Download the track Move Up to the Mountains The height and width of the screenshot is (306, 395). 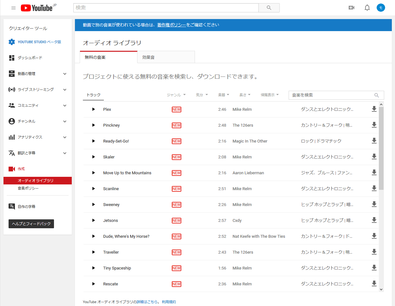tap(374, 172)
